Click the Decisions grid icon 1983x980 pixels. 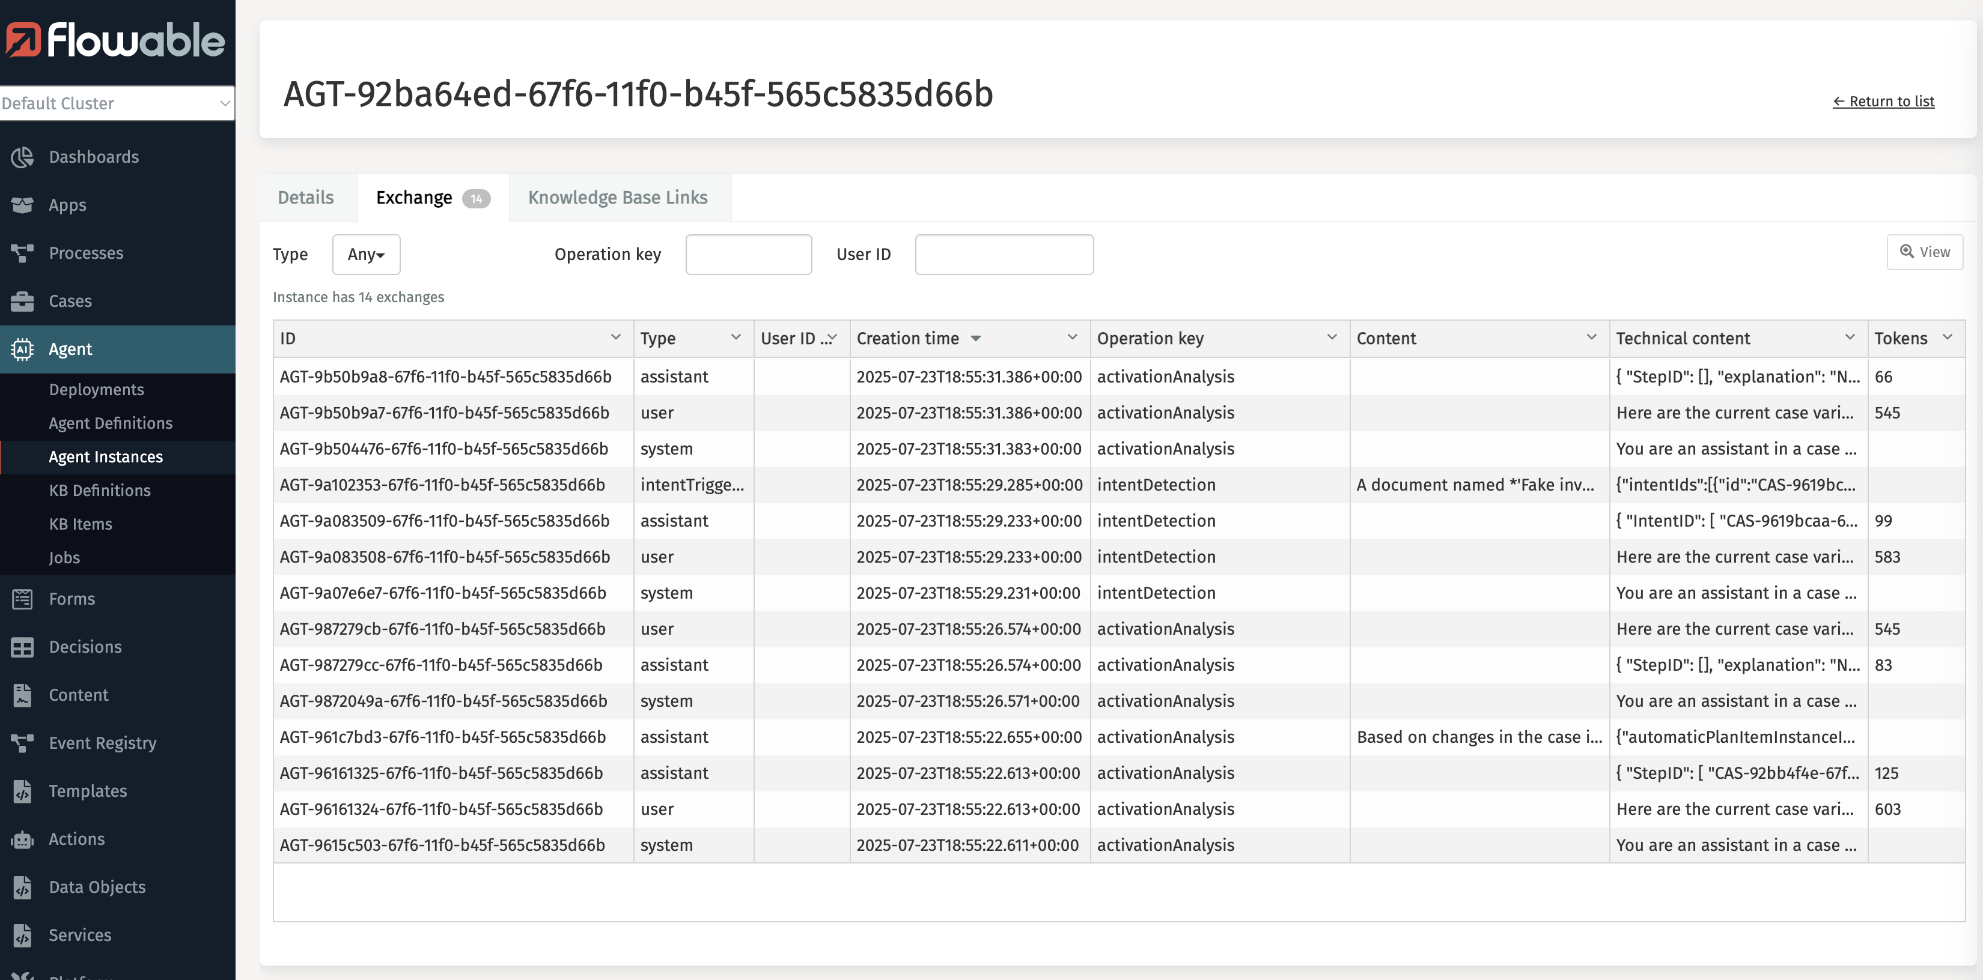pyautogui.click(x=22, y=646)
